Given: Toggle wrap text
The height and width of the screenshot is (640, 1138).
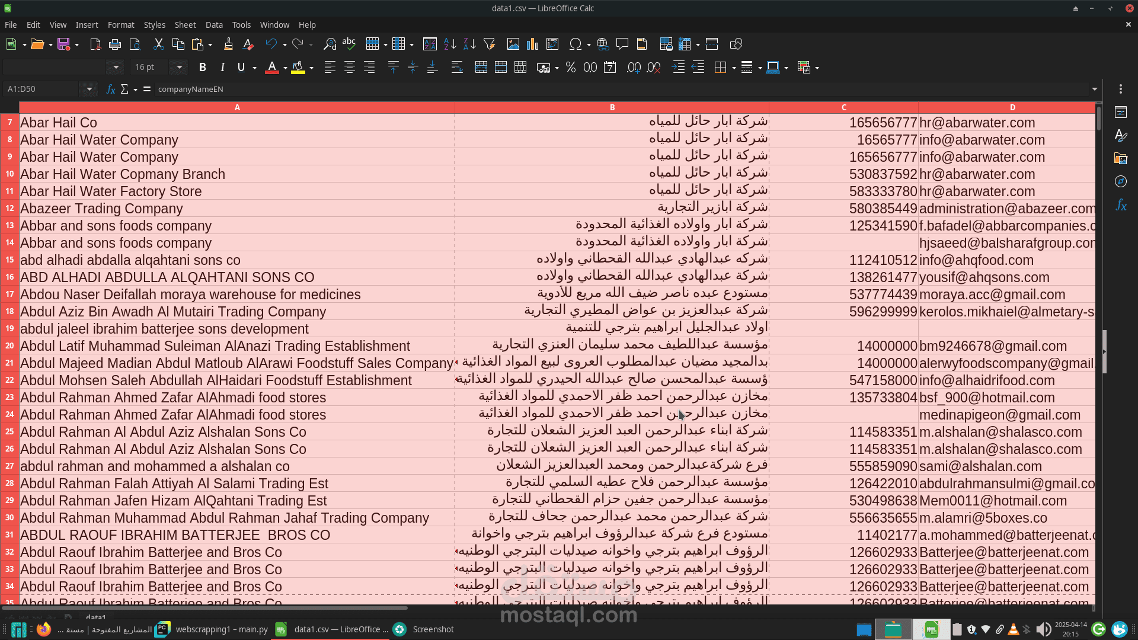Looking at the screenshot, I should point(457,68).
